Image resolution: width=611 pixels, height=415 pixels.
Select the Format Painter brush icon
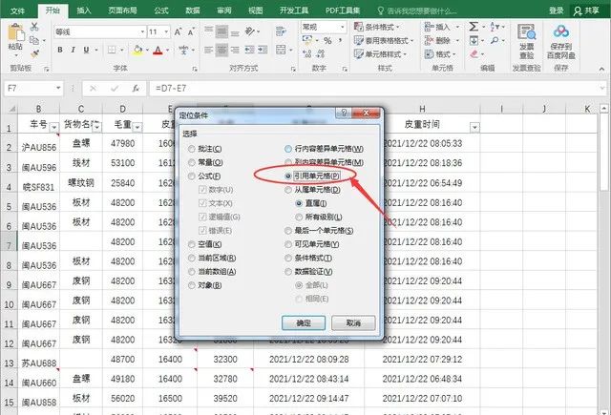coord(34,53)
